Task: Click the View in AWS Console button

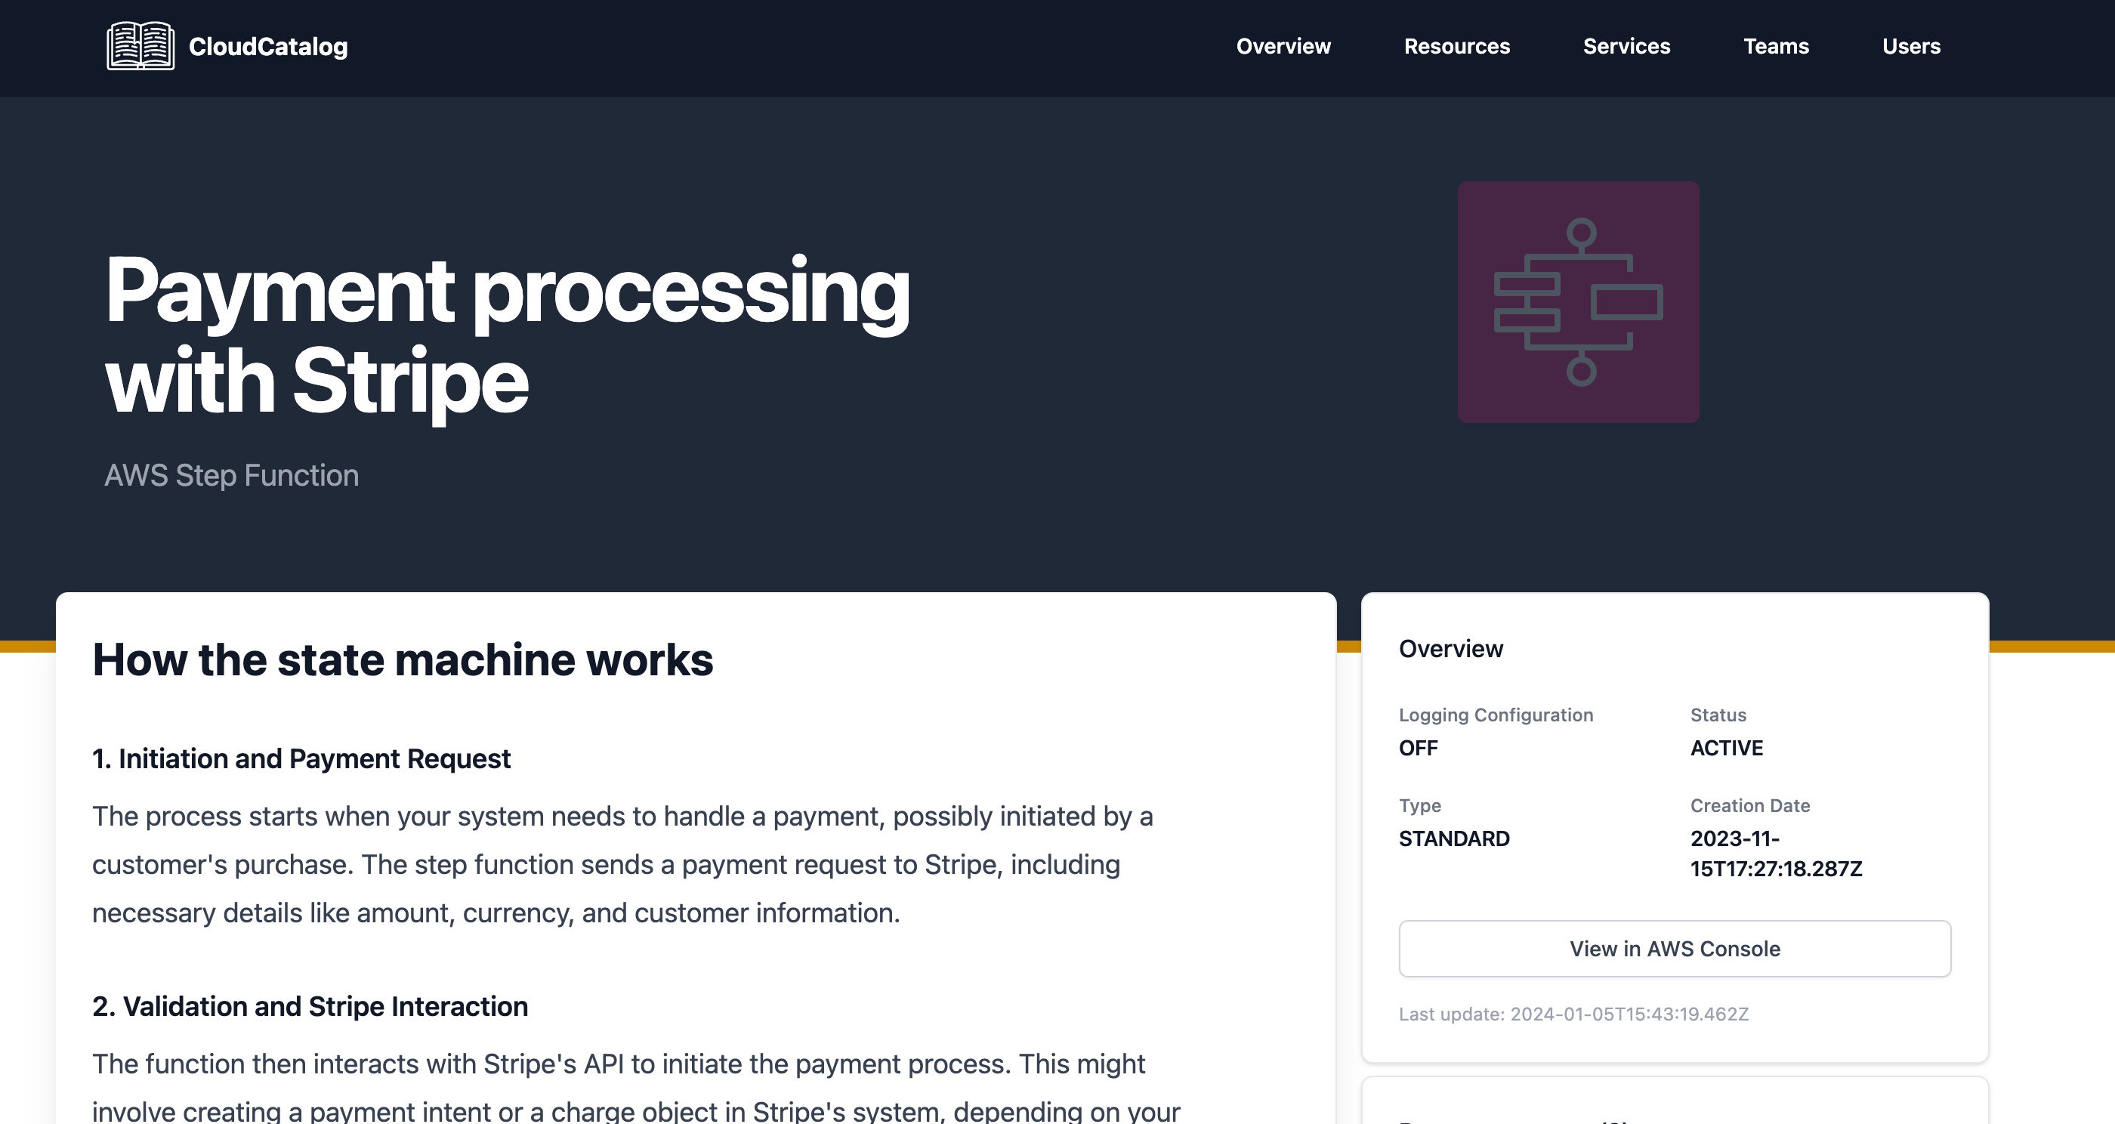Action: pyautogui.click(x=1675, y=948)
